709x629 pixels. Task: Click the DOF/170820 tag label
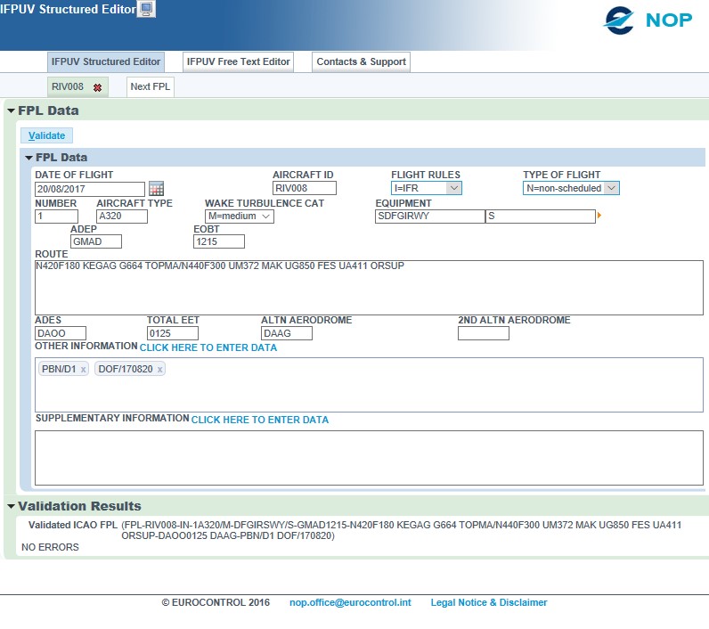coord(126,370)
